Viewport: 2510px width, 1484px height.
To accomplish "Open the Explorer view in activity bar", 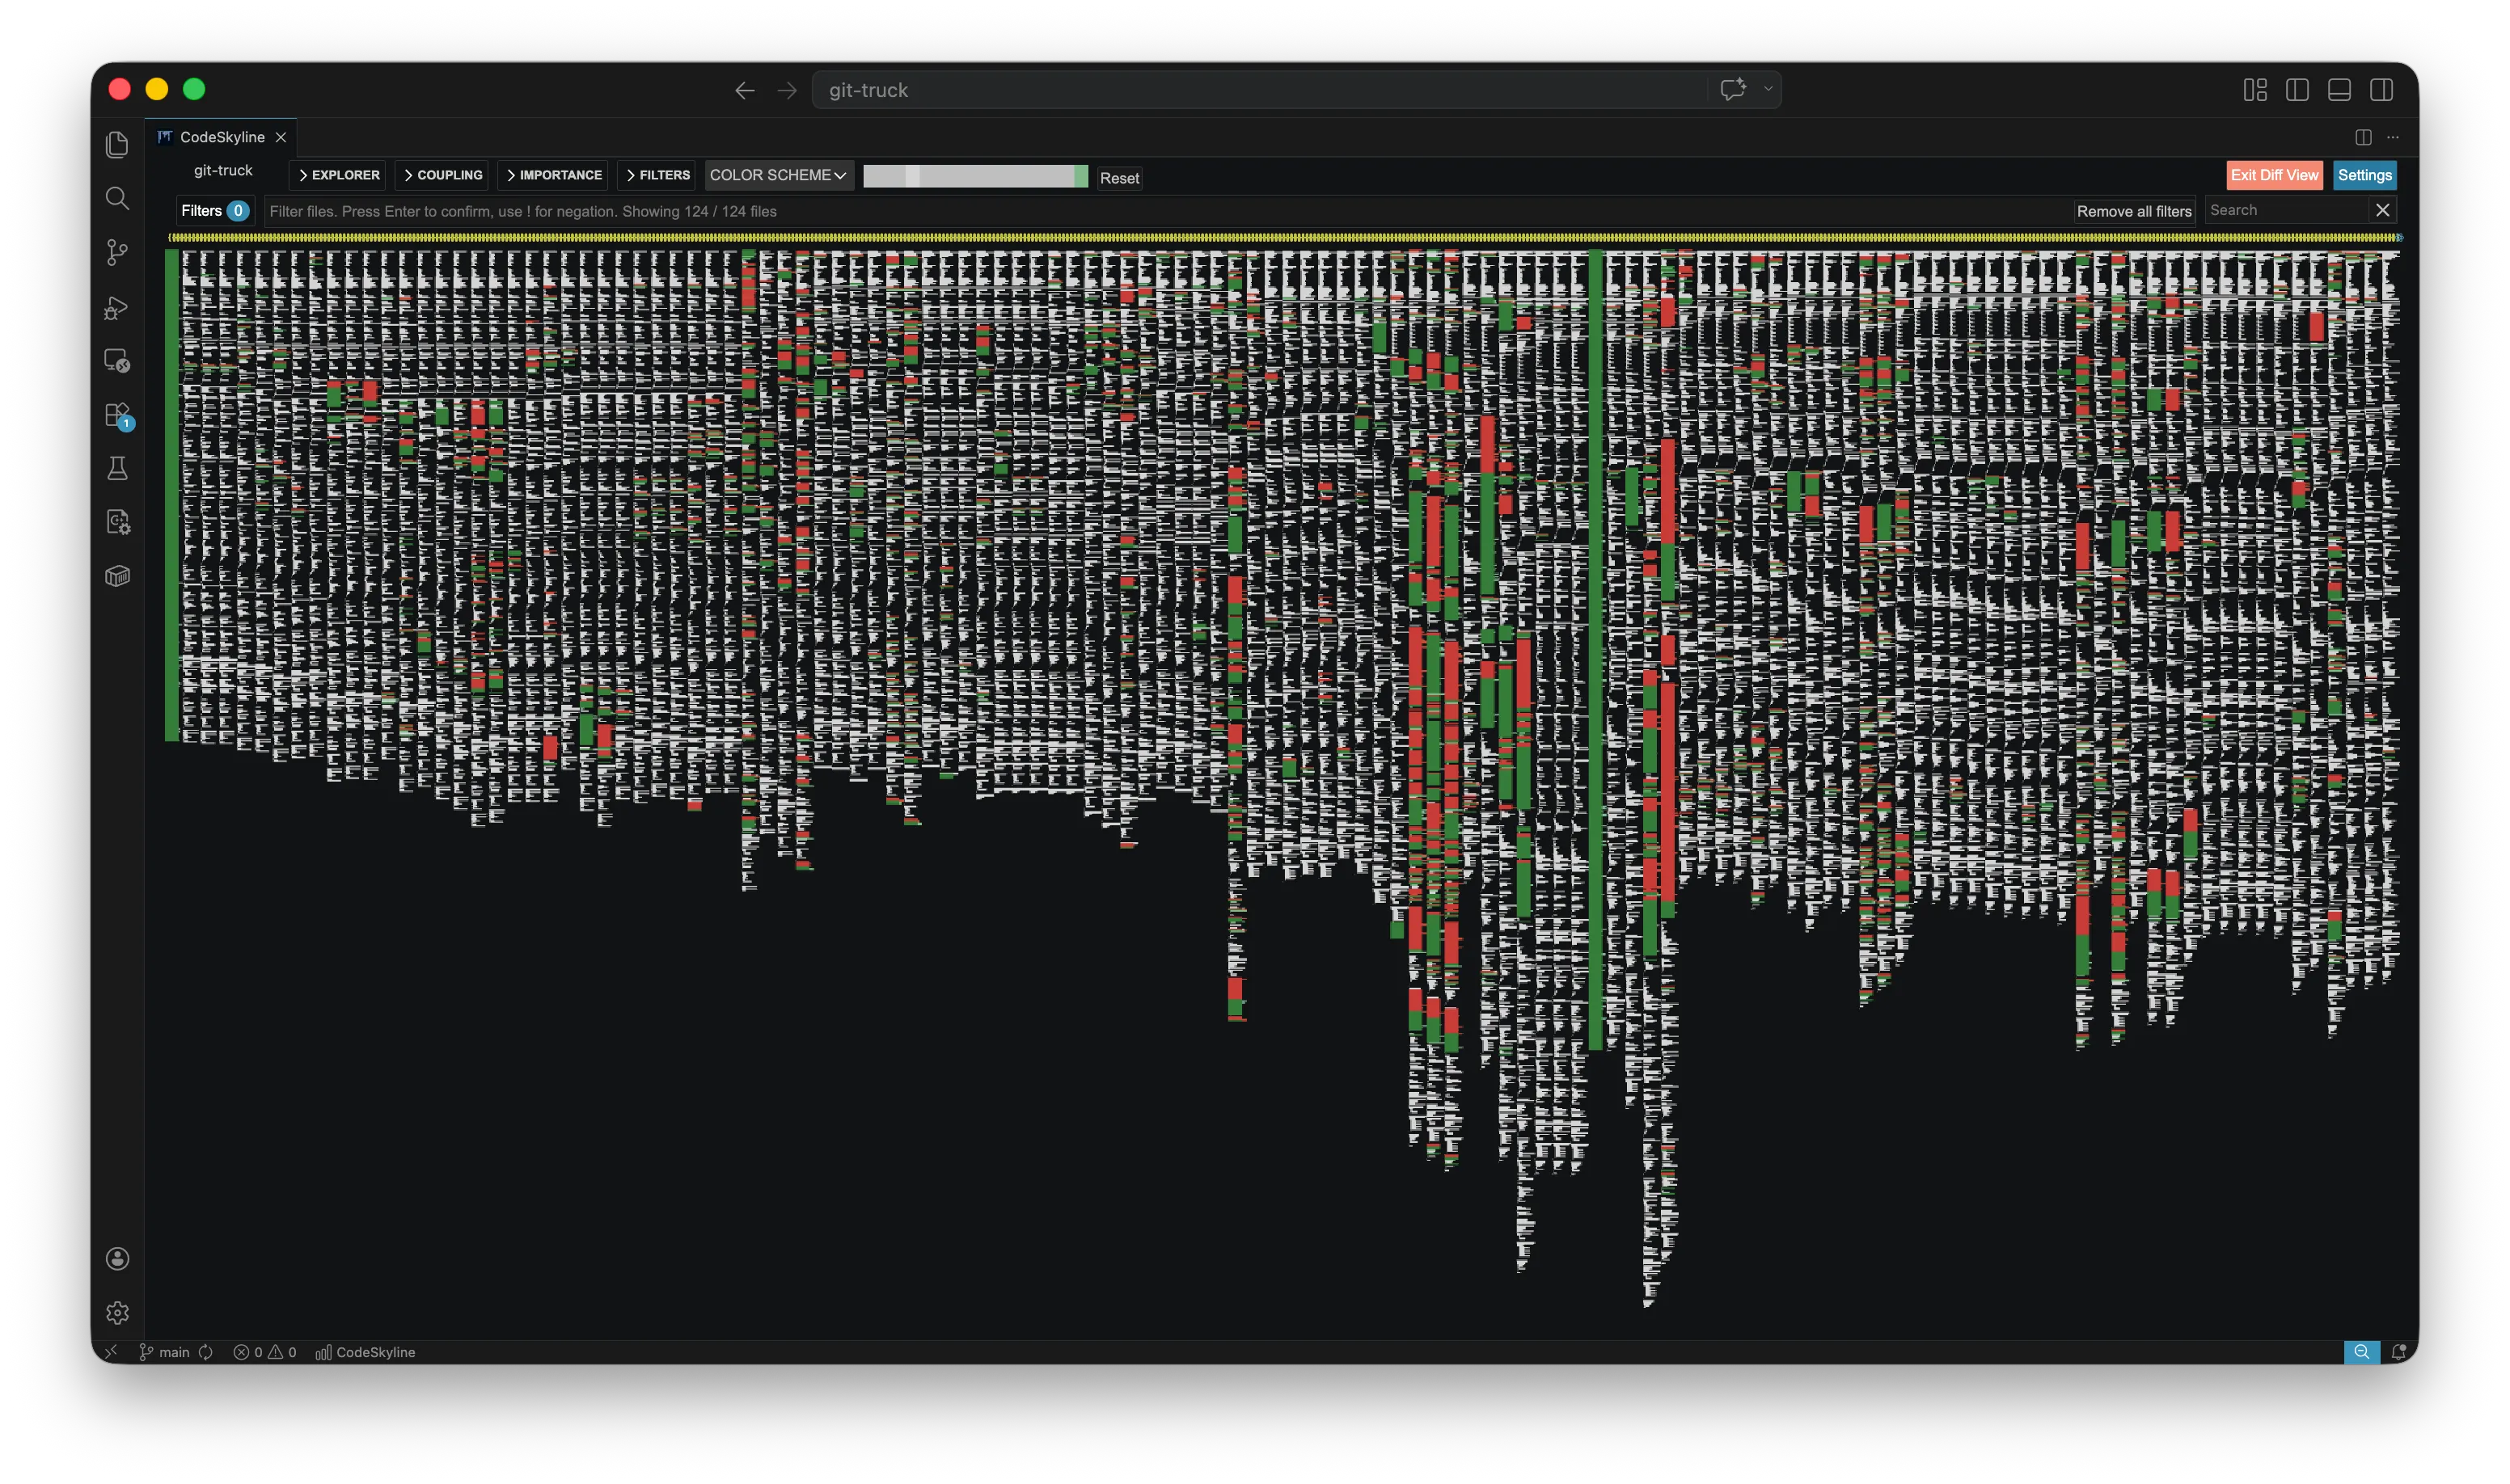I will click(x=117, y=145).
